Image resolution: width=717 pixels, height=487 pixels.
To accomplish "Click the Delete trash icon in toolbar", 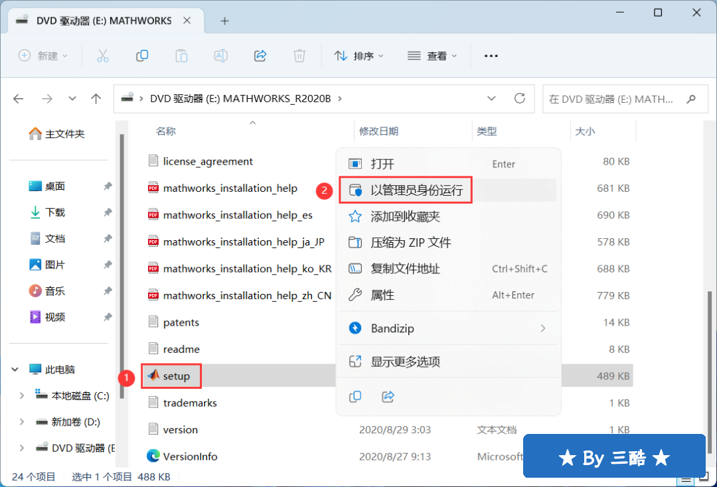I will pyautogui.click(x=299, y=56).
